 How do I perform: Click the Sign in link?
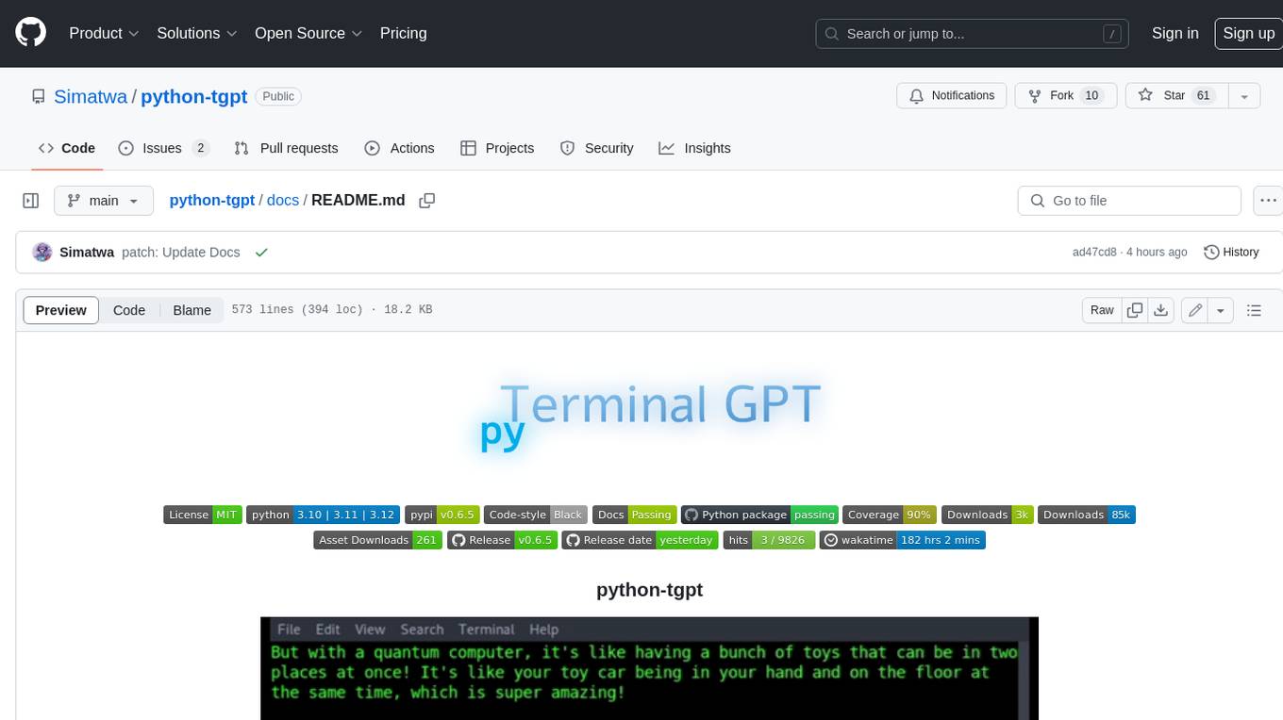pos(1175,33)
